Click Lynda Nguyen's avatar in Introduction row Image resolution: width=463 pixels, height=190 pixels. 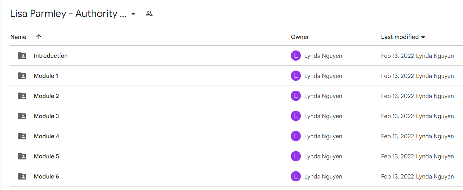(296, 56)
